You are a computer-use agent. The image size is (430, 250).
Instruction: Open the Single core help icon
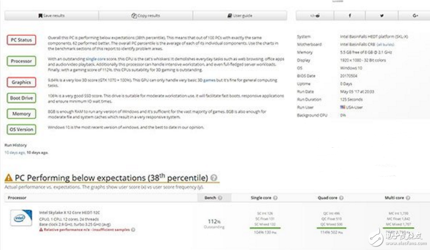[275, 198]
